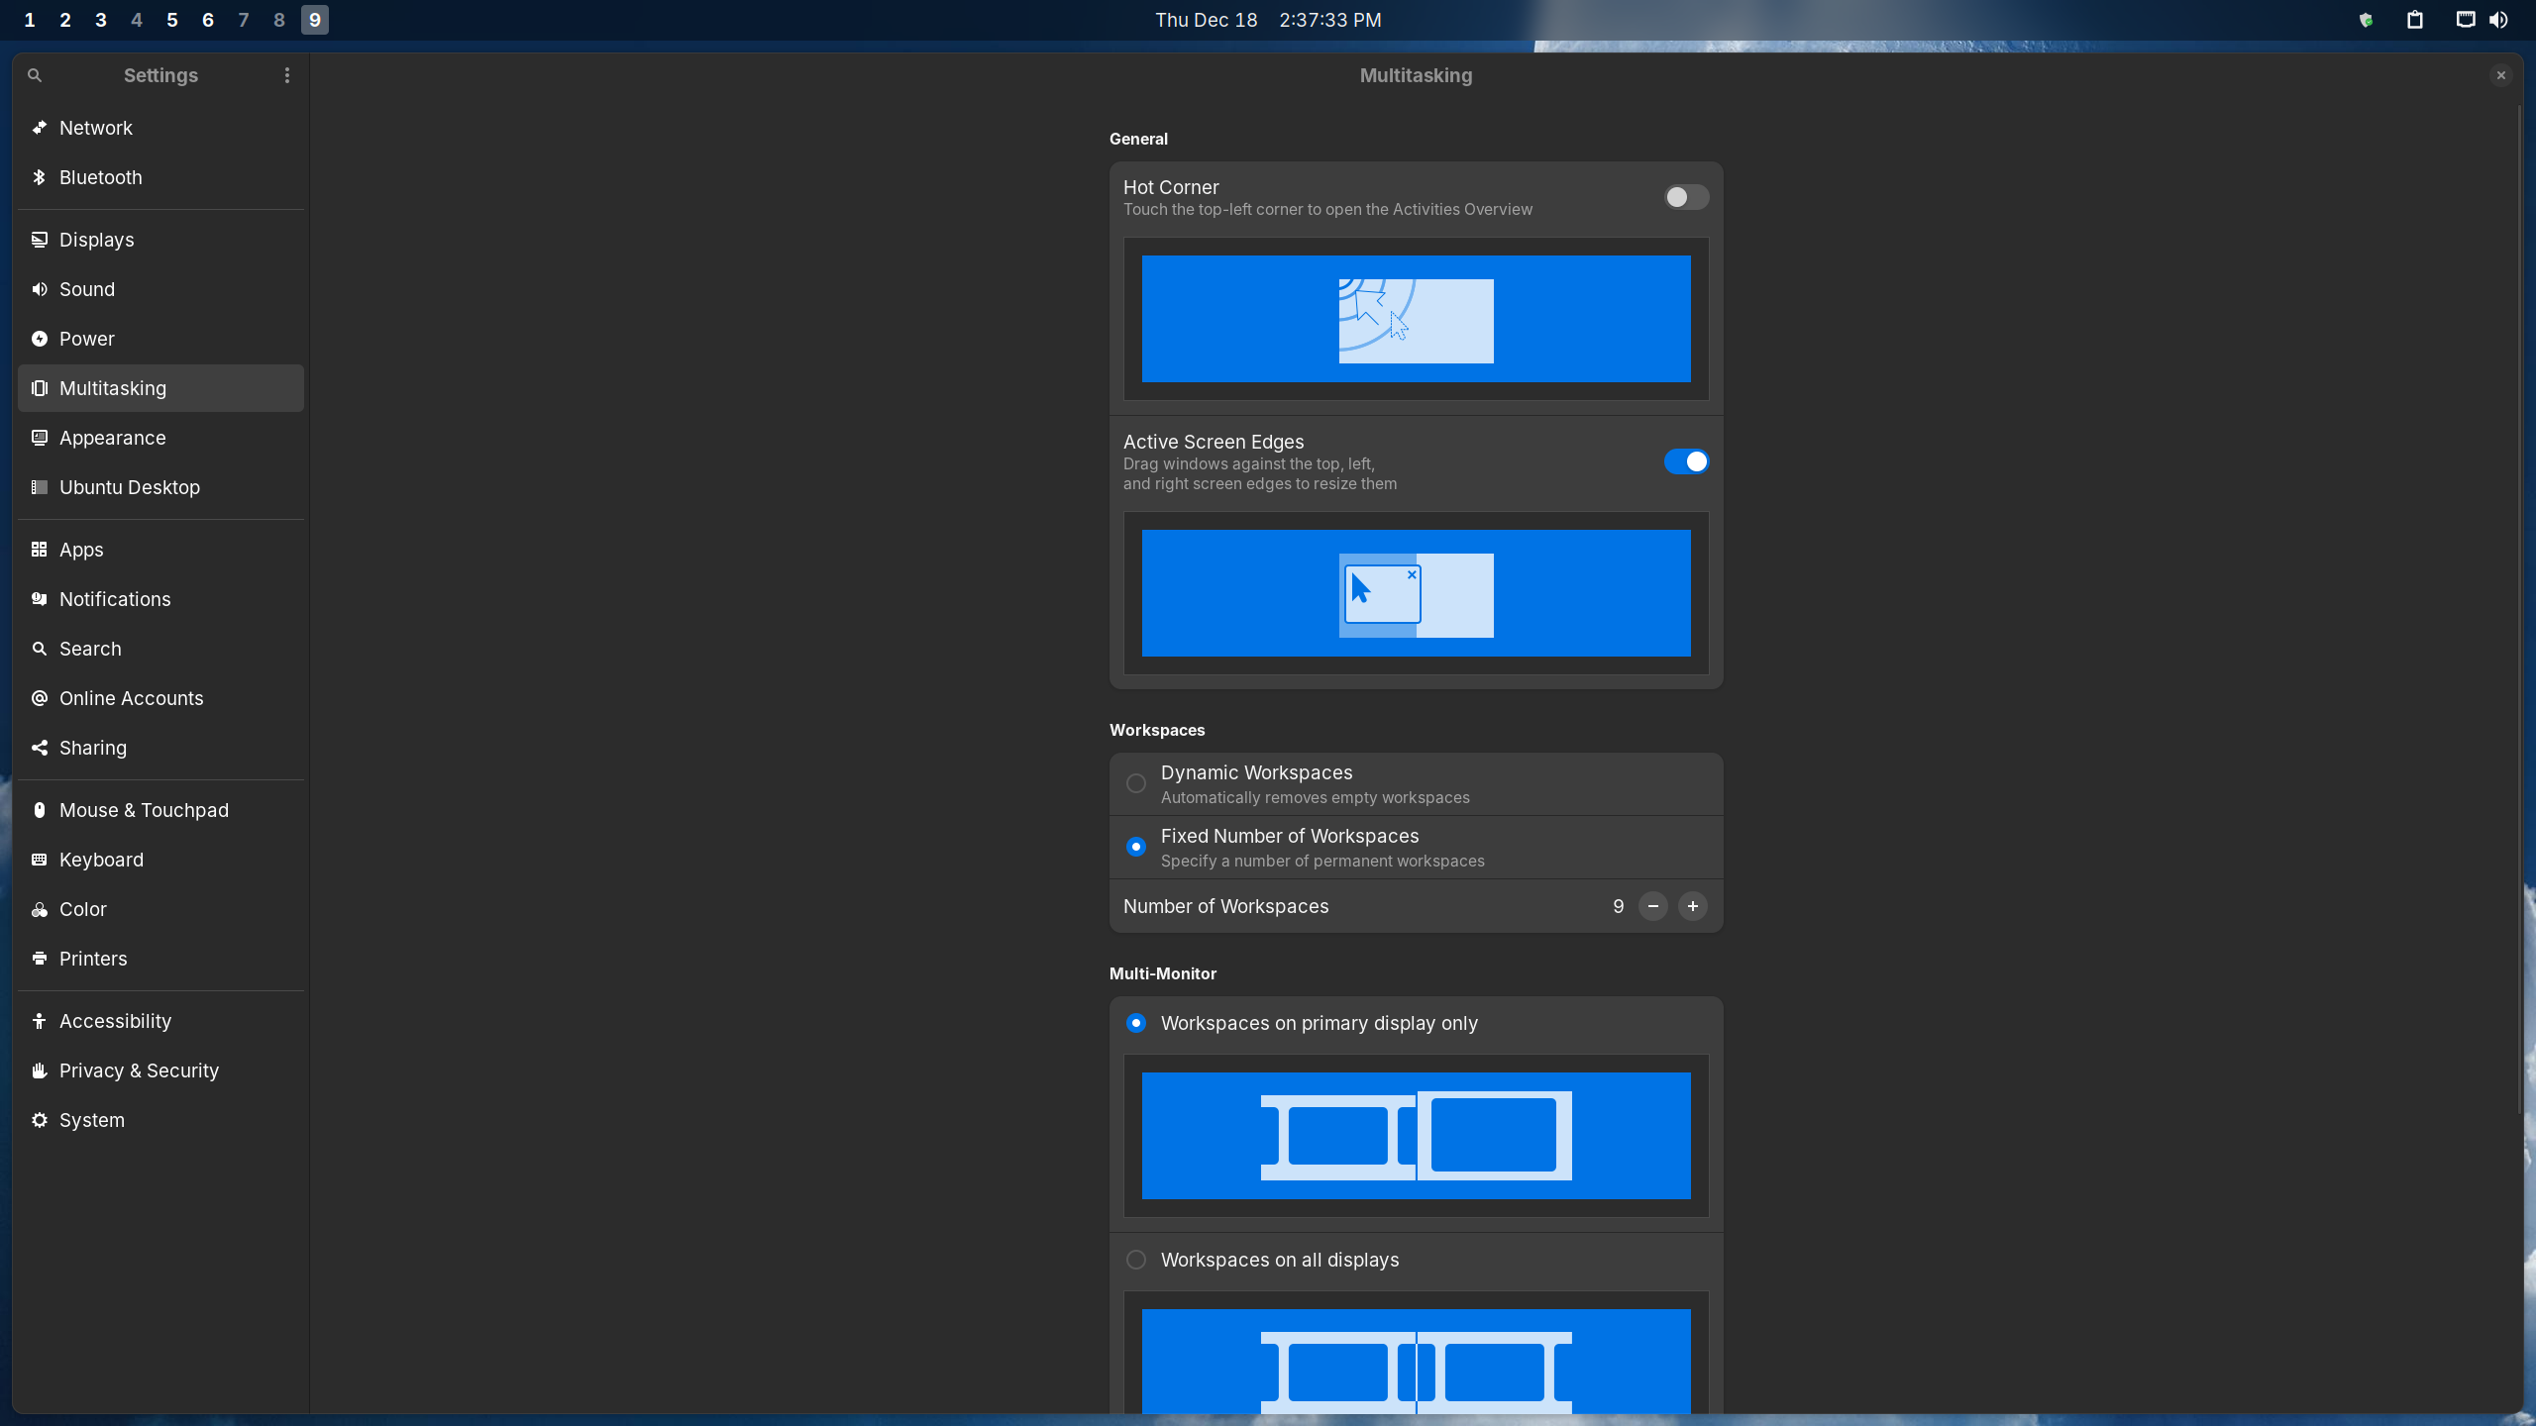Open the clipboard indicator in top bar
Image resolution: width=2536 pixels, height=1426 pixels.
tap(2415, 20)
